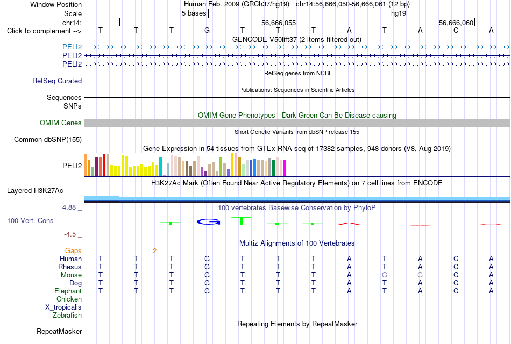511x344 pixels.
Task: Click the gray OMIM Genes item bar
Action: (297, 123)
